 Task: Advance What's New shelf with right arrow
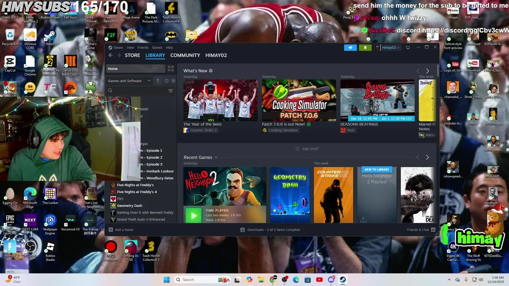point(427,71)
